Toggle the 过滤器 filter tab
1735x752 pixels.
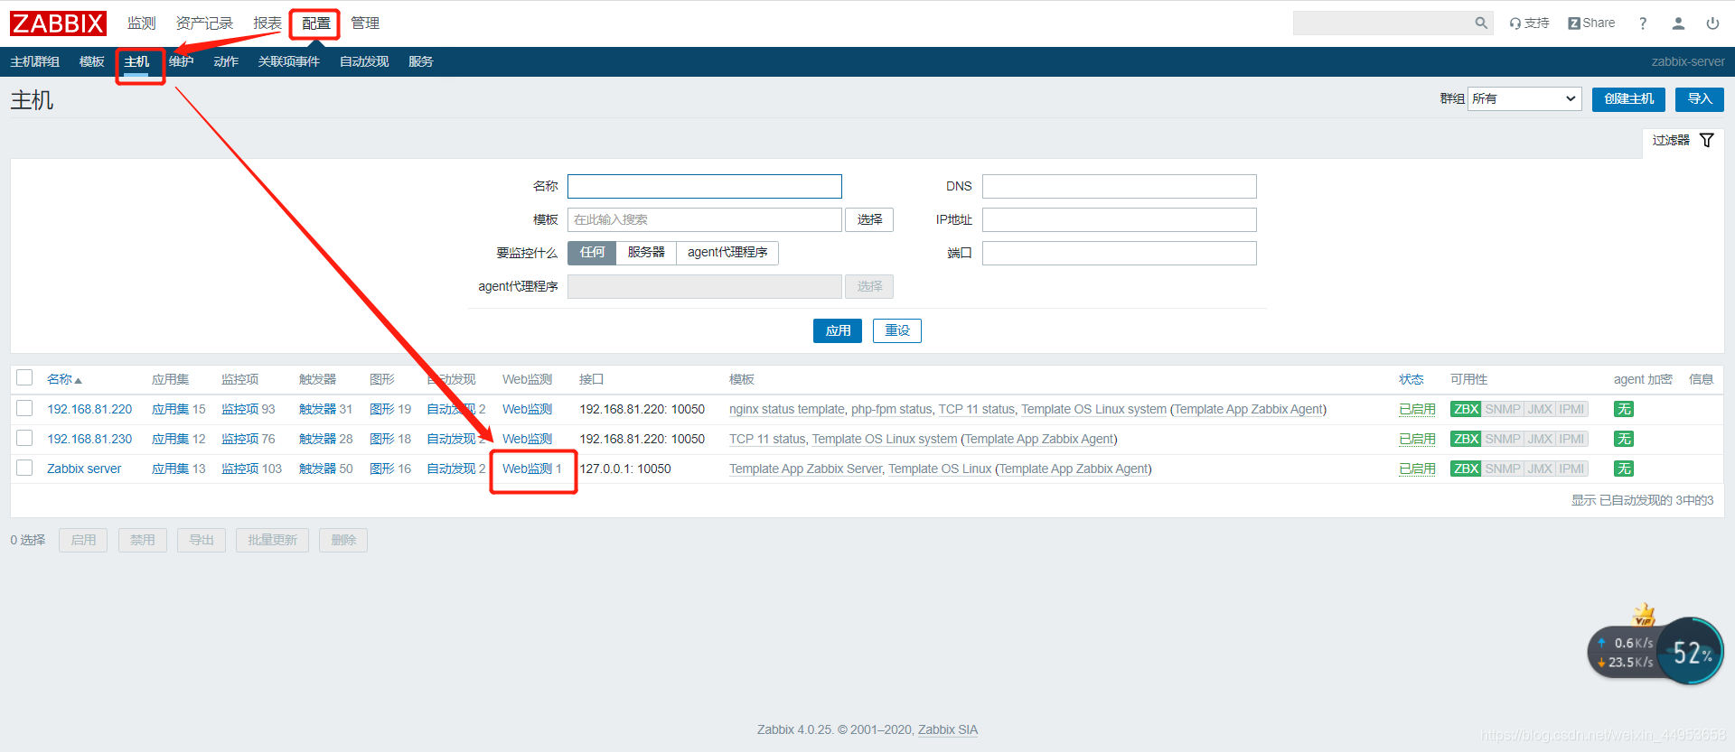click(x=1683, y=141)
